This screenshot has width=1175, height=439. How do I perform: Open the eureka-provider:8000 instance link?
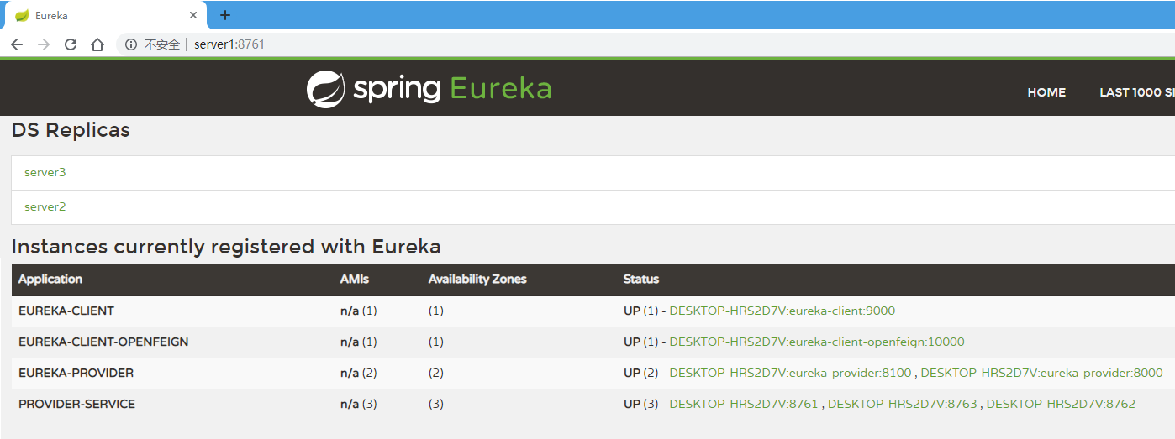point(1041,373)
